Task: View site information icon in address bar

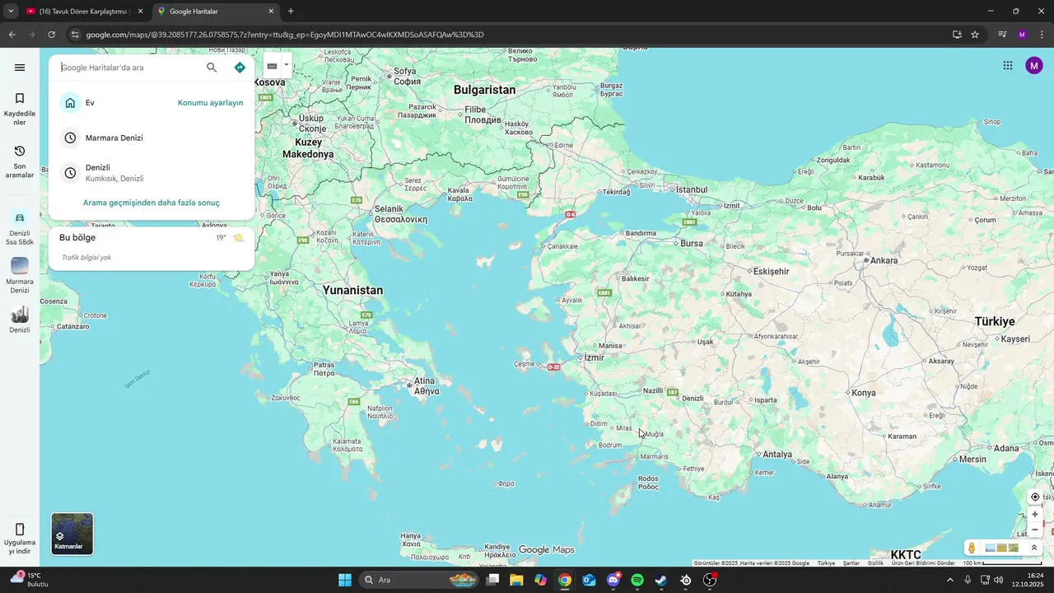Action: 75,35
